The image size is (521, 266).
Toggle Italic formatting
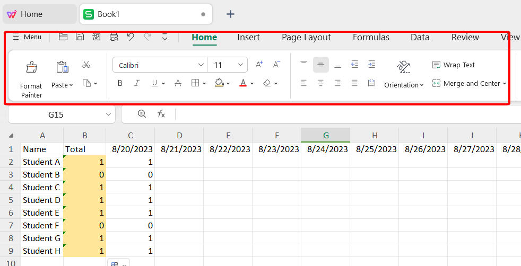[x=137, y=83]
